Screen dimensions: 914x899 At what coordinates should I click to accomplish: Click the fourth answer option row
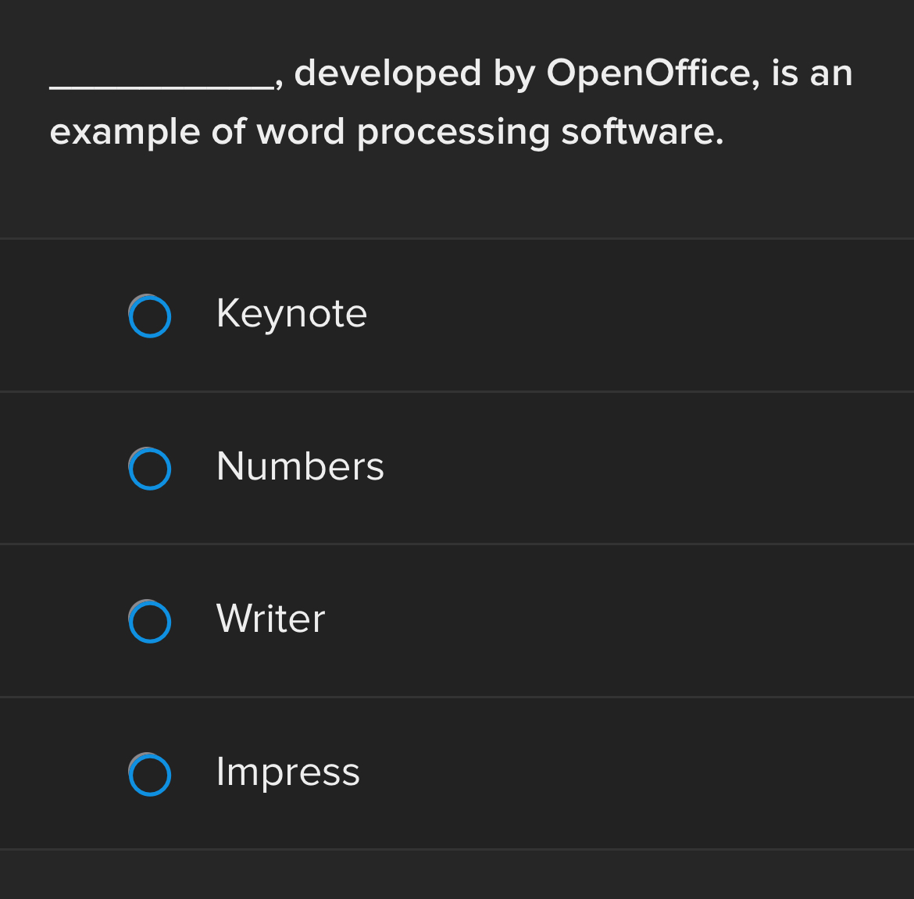click(457, 773)
